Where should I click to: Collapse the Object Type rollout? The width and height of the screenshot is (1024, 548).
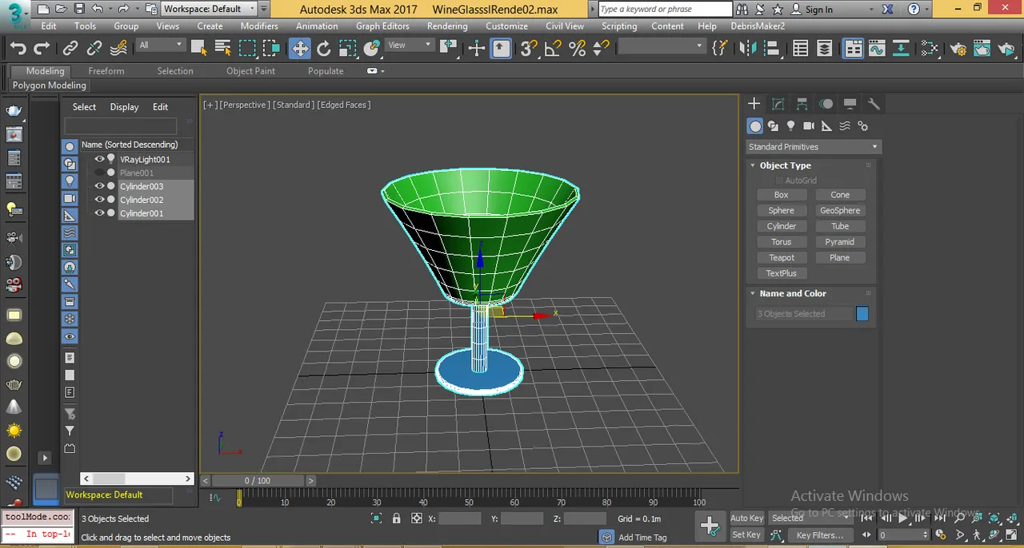pyautogui.click(x=753, y=165)
